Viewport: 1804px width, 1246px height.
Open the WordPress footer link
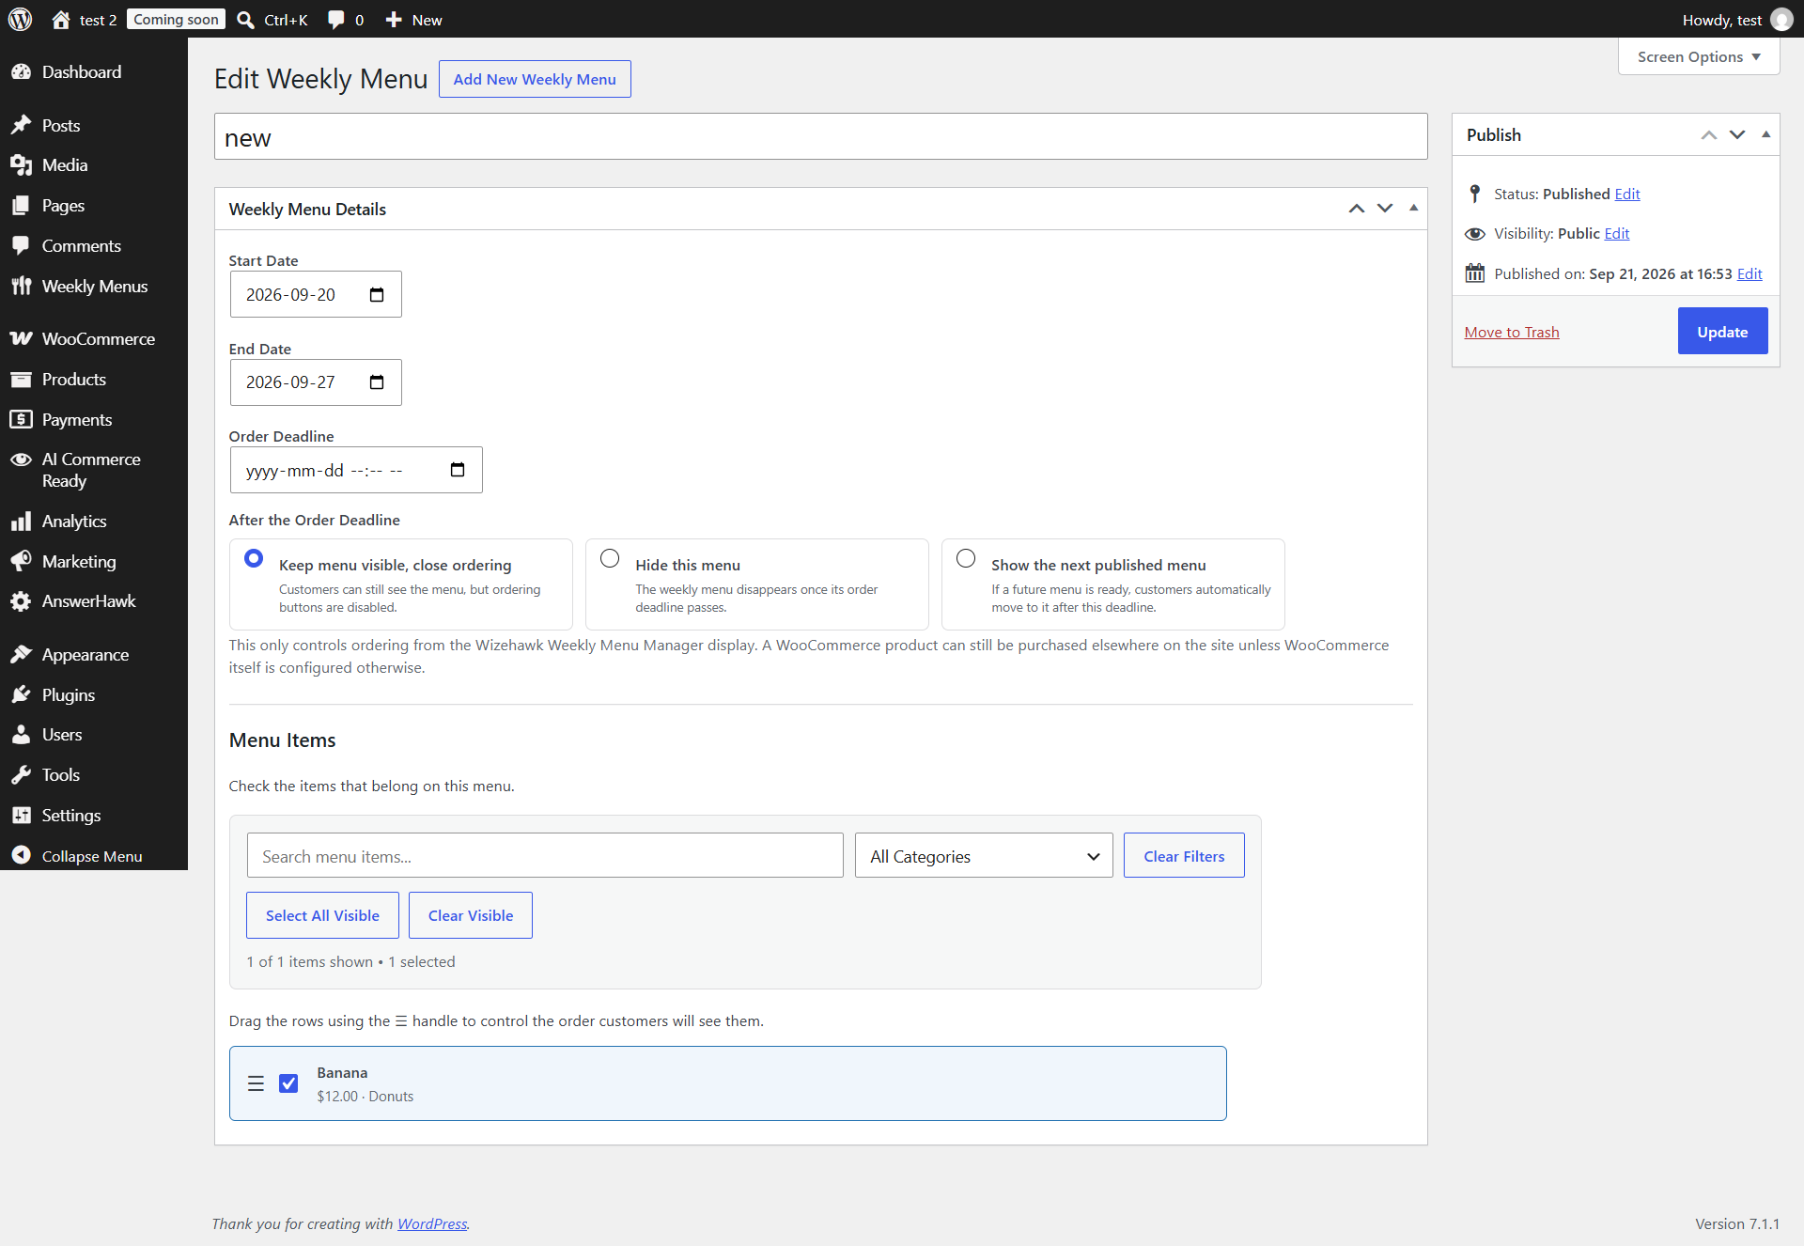[432, 1223]
